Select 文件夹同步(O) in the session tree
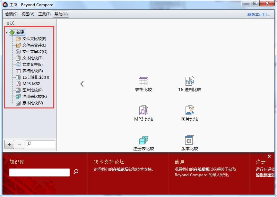 [x=35, y=52]
